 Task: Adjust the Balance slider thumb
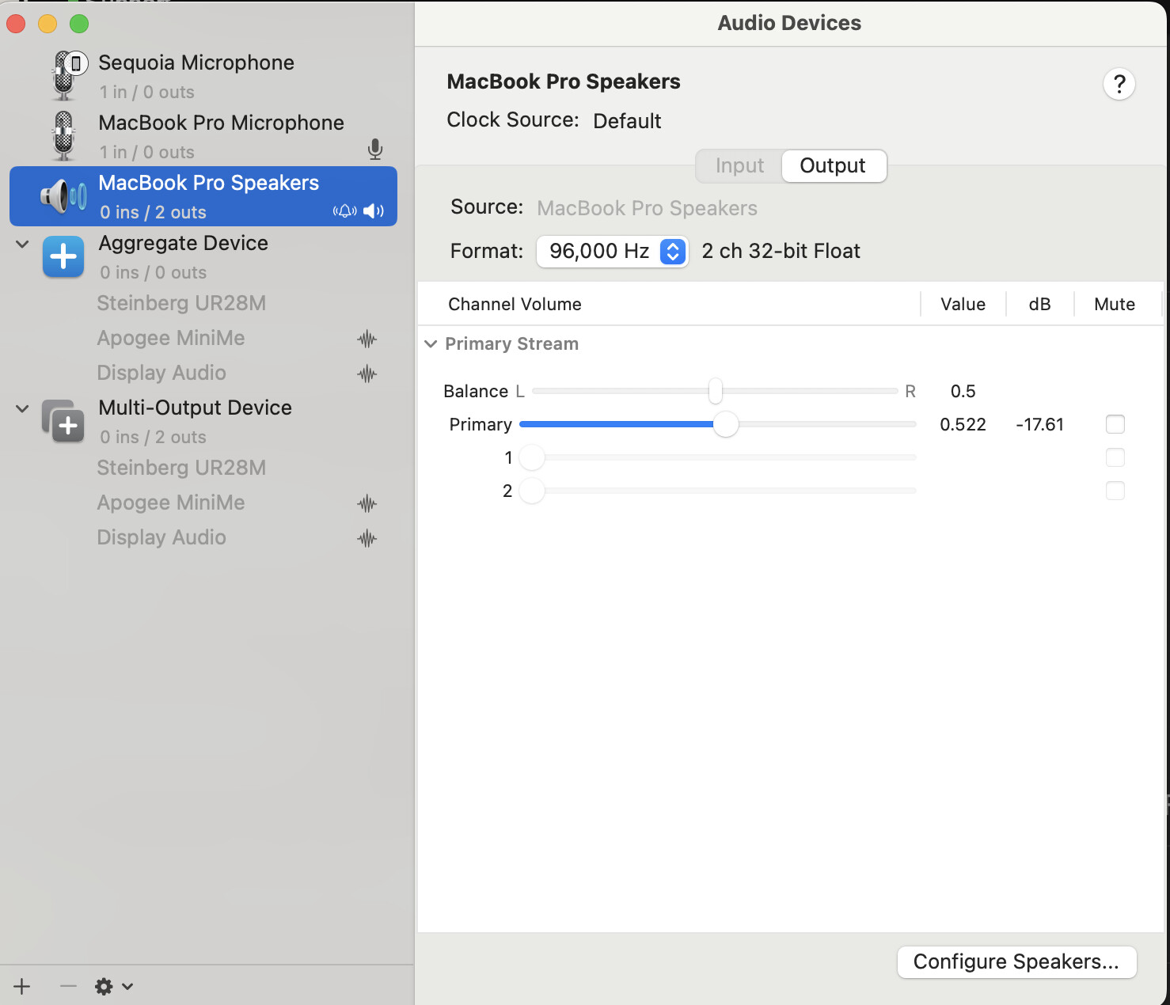pyautogui.click(x=716, y=391)
